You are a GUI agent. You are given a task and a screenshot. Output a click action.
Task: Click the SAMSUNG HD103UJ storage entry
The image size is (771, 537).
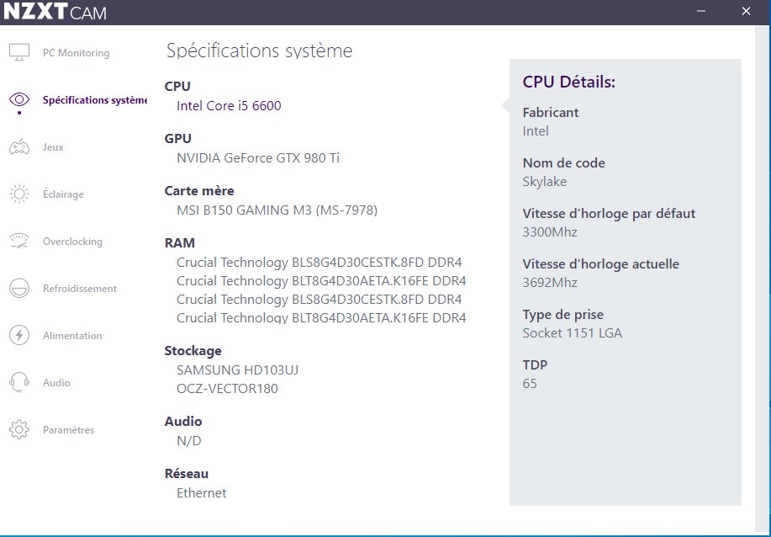click(237, 370)
